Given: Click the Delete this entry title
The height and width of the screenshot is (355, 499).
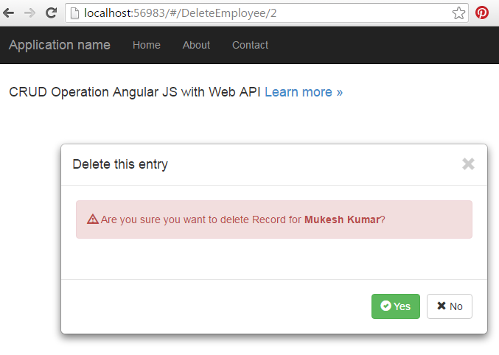Looking at the screenshot, I should pyautogui.click(x=120, y=164).
